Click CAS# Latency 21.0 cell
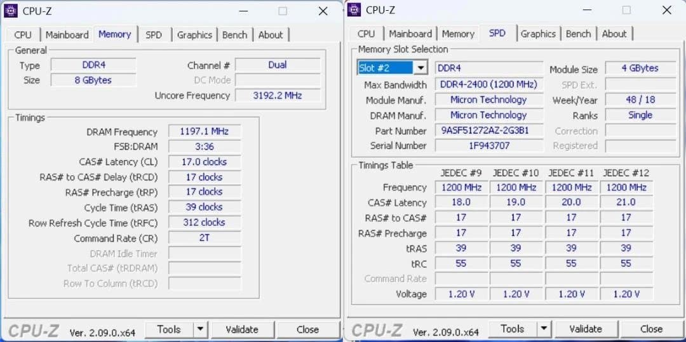 coord(626,202)
